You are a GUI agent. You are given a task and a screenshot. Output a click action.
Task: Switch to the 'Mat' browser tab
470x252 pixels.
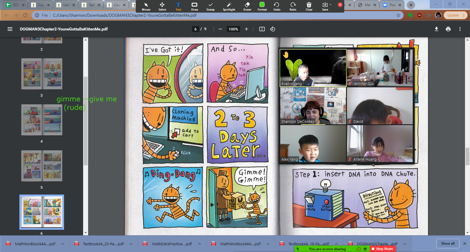click(367, 5)
